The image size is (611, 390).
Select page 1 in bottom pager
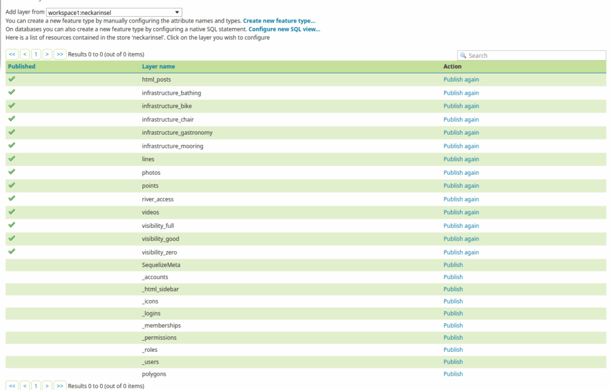click(36, 386)
